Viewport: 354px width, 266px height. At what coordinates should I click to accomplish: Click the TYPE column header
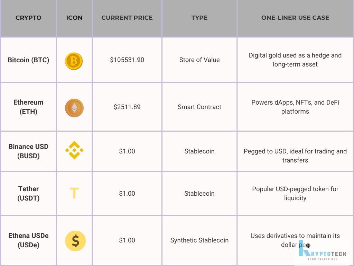199,18
